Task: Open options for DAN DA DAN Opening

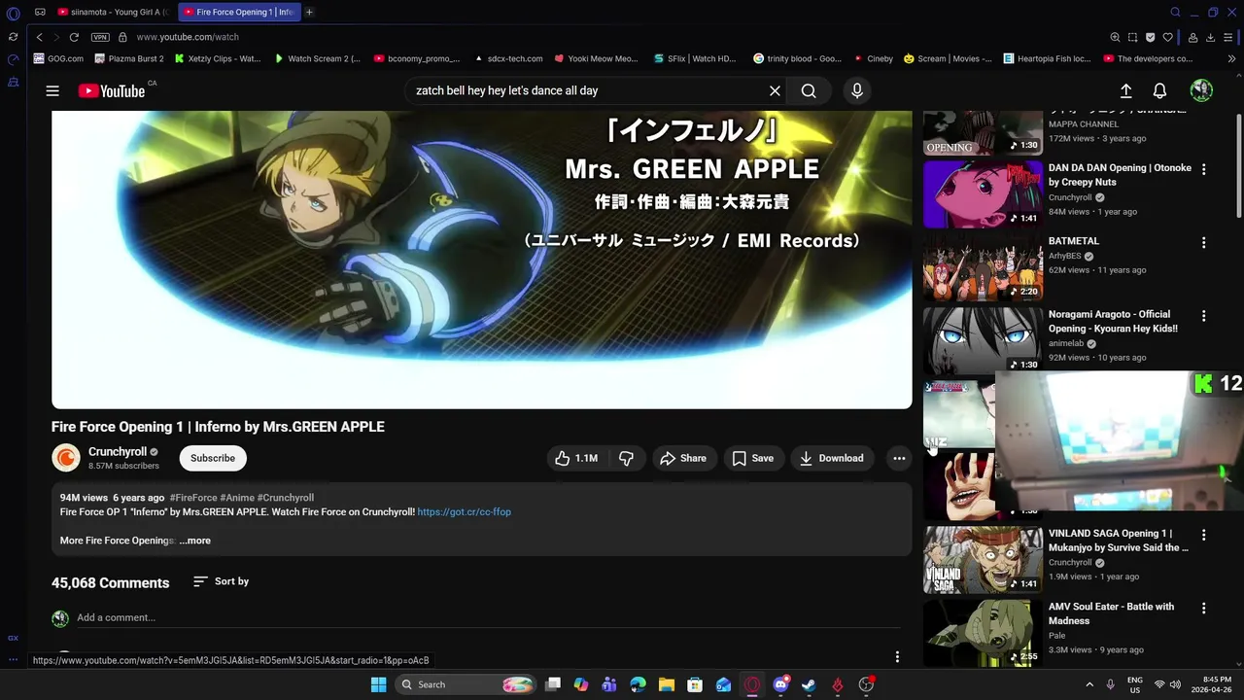Action: pos(1203,169)
